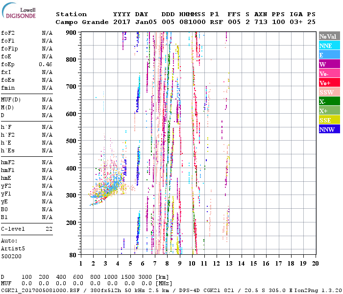Viewport: 343px width, 294px height.
Task: Click the CGK21_2017005081000.RSF file name
Action: pos(40,291)
